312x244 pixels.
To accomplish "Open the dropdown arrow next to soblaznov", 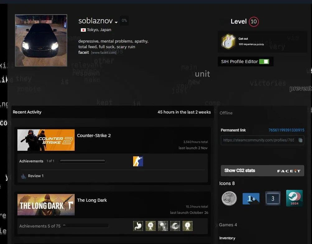I will pos(116,22).
